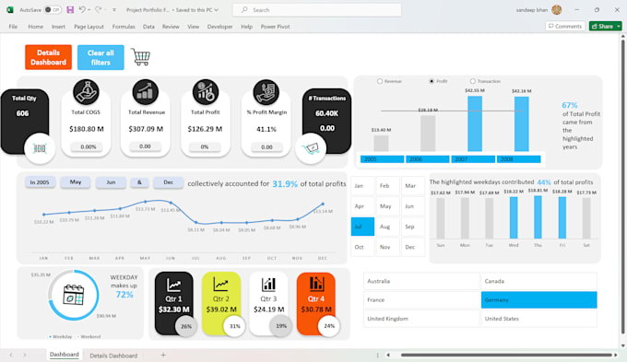Save the workbook with the disk icon

[x=70, y=9]
